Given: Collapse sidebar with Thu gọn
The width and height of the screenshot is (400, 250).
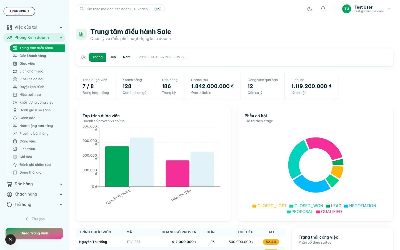Looking at the screenshot, I should (x=35, y=219).
